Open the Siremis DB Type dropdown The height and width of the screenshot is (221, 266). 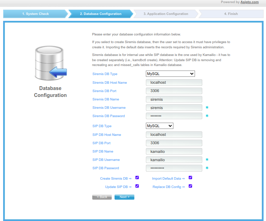[x=170, y=74]
